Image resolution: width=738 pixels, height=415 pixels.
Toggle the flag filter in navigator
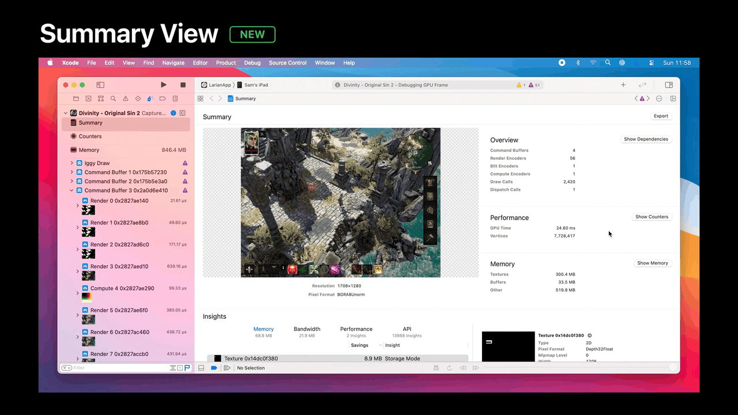click(187, 368)
